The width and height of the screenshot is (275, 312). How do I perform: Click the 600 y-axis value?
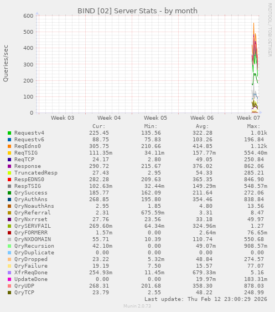28,16
